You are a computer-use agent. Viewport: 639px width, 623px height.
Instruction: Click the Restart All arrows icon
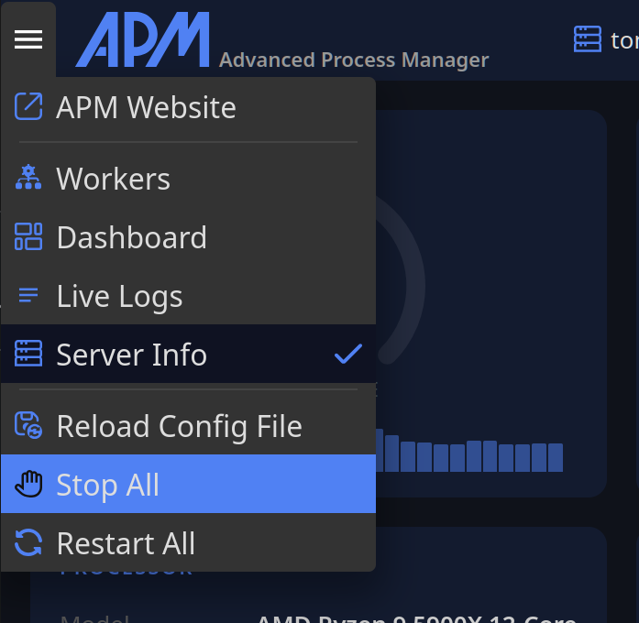(28, 543)
